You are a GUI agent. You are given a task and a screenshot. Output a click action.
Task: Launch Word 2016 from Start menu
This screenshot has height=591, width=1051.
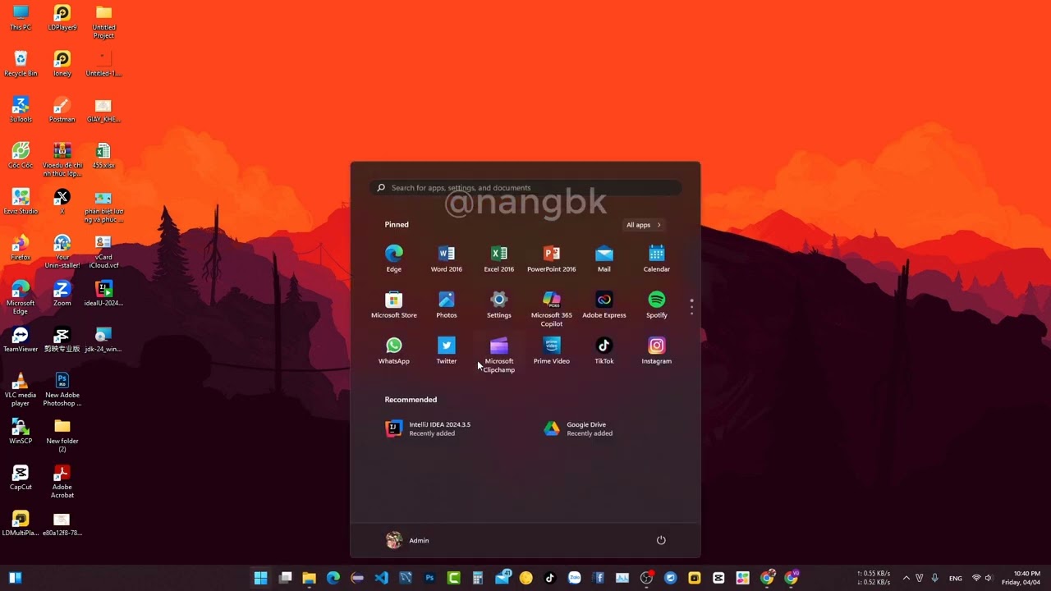pos(447,258)
